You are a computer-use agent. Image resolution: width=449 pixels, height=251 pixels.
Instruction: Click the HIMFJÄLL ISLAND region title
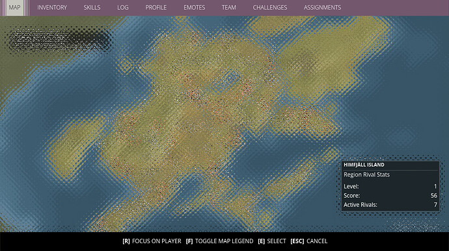(x=364, y=165)
